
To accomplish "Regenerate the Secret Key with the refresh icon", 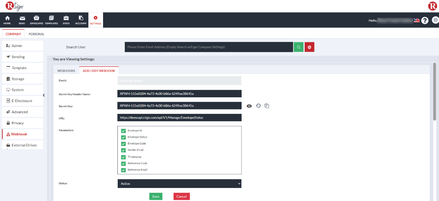I will [x=258, y=106].
